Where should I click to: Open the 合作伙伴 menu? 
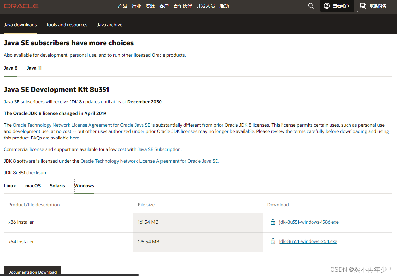coord(182,6)
